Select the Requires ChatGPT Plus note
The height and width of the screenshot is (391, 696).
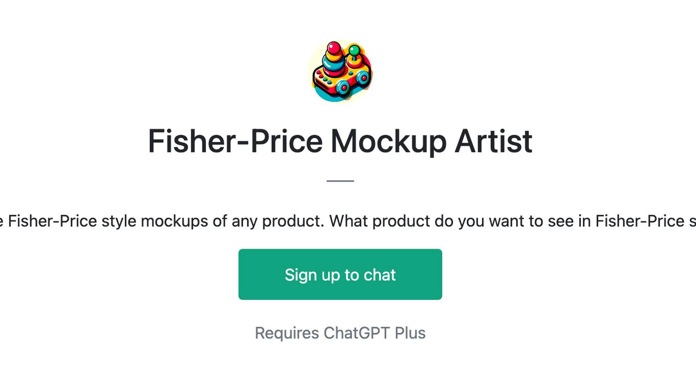pos(340,333)
